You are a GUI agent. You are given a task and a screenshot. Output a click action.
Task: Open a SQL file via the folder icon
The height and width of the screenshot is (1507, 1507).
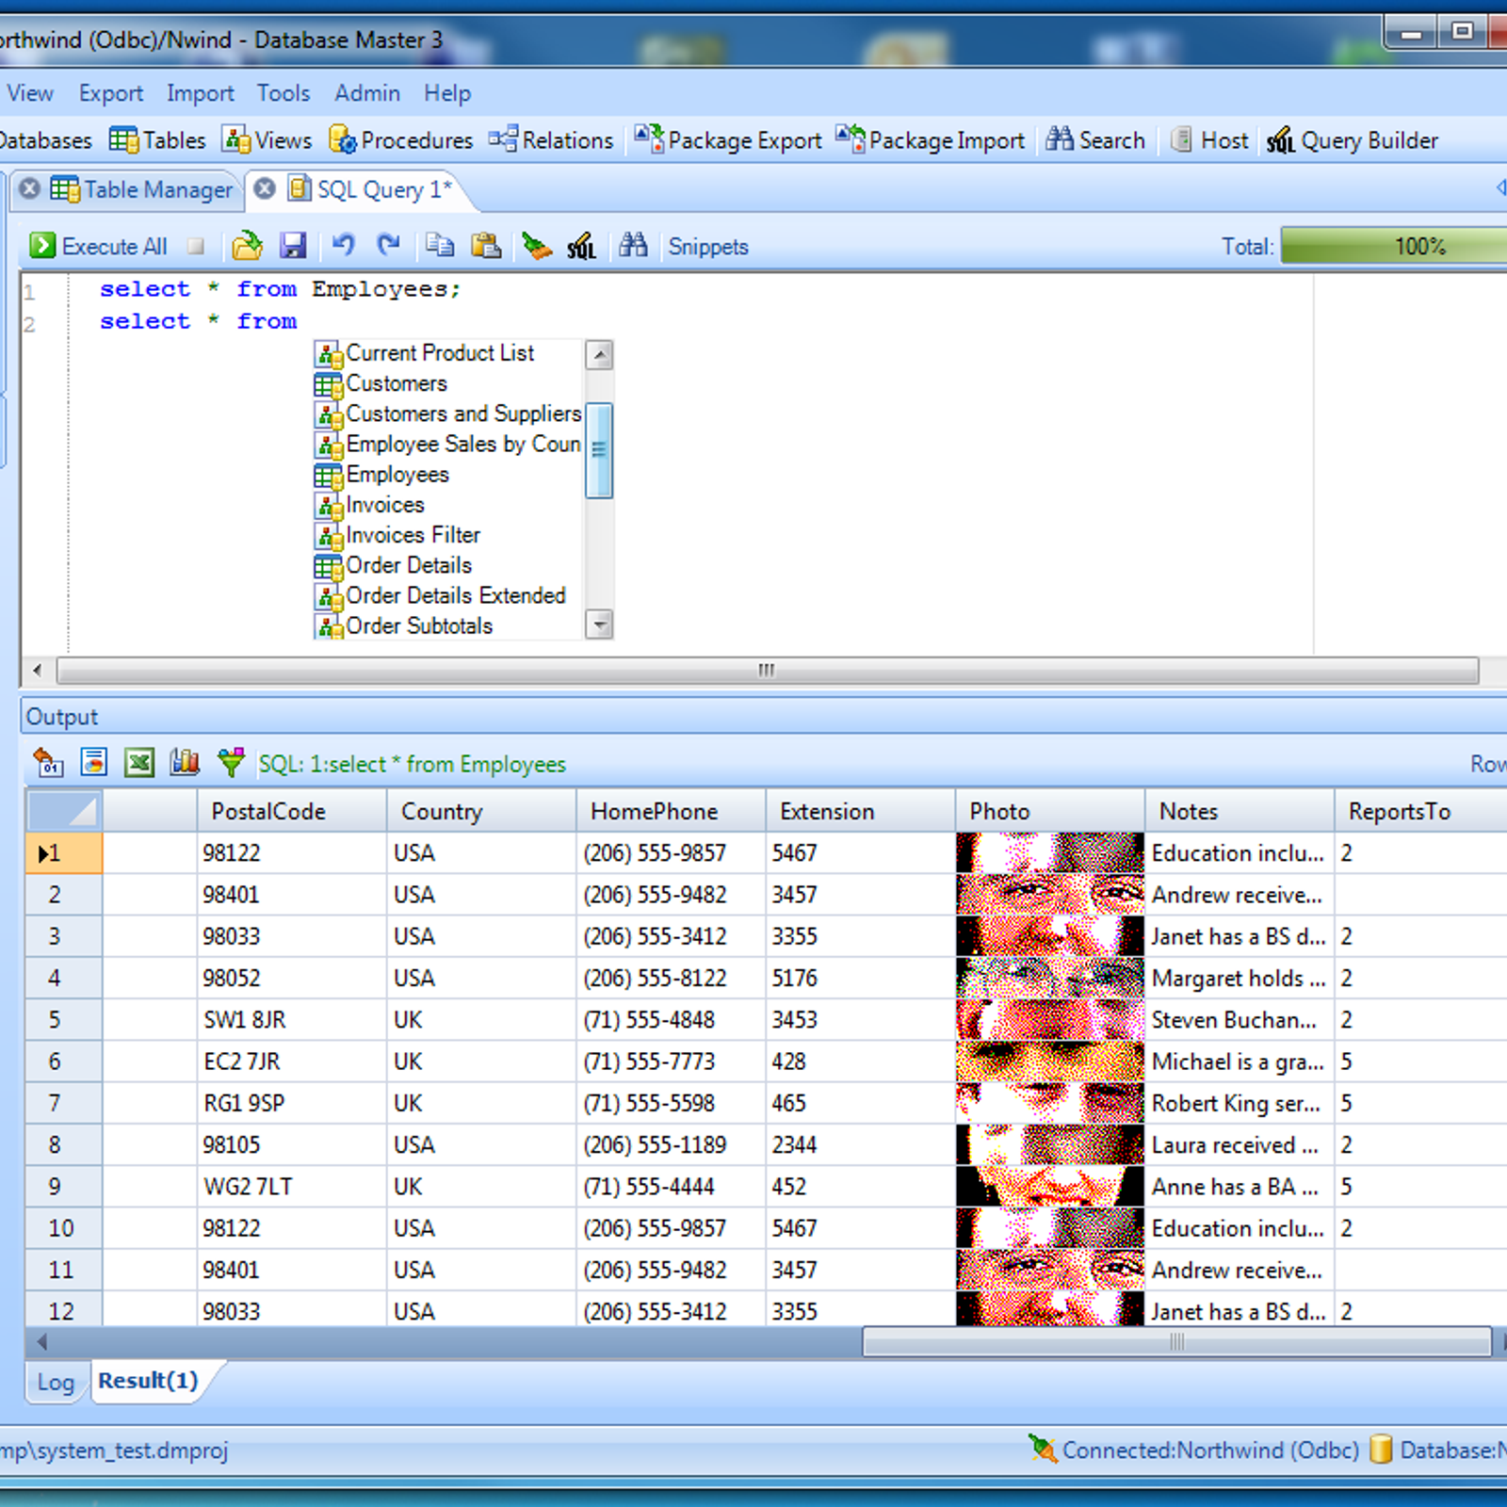click(247, 246)
